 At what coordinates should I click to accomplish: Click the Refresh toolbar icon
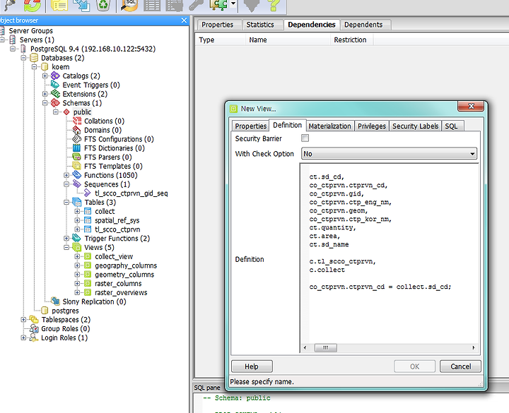(32, 5)
